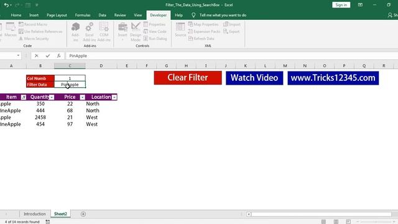The width and height of the screenshot is (398, 224).
Task: Click the cell with price 97
Action: coord(70,124)
